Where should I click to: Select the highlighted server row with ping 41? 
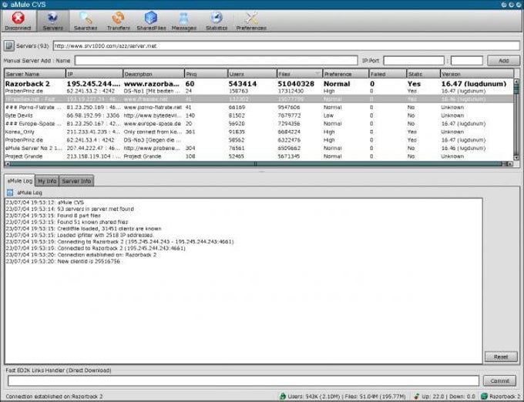(259, 99)
